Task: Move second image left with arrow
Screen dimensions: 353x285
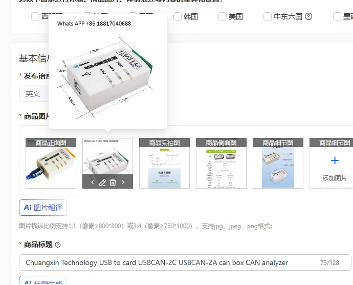Action: (x=93, y=182)
